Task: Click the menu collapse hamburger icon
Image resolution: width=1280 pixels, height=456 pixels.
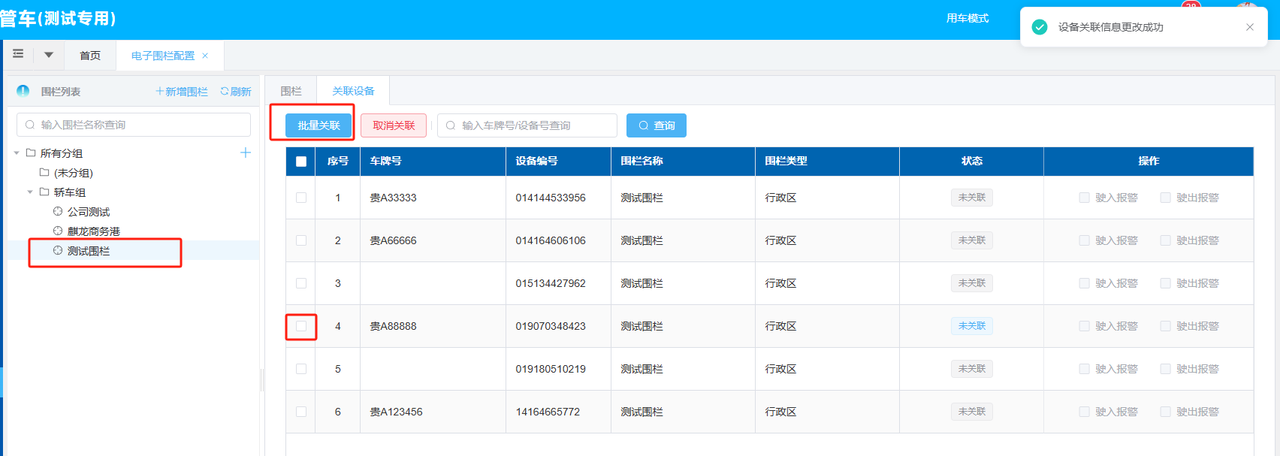Action: pyautogui.click(x=18, y=54)
